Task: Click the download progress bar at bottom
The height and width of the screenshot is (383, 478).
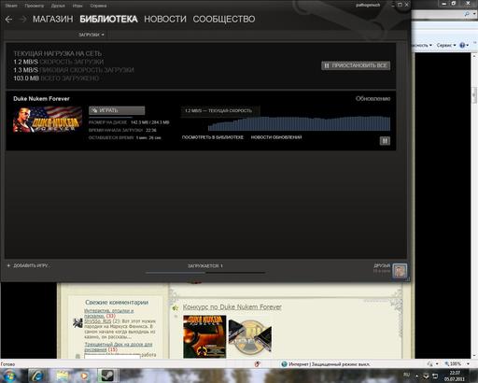Action: point(205,273)
